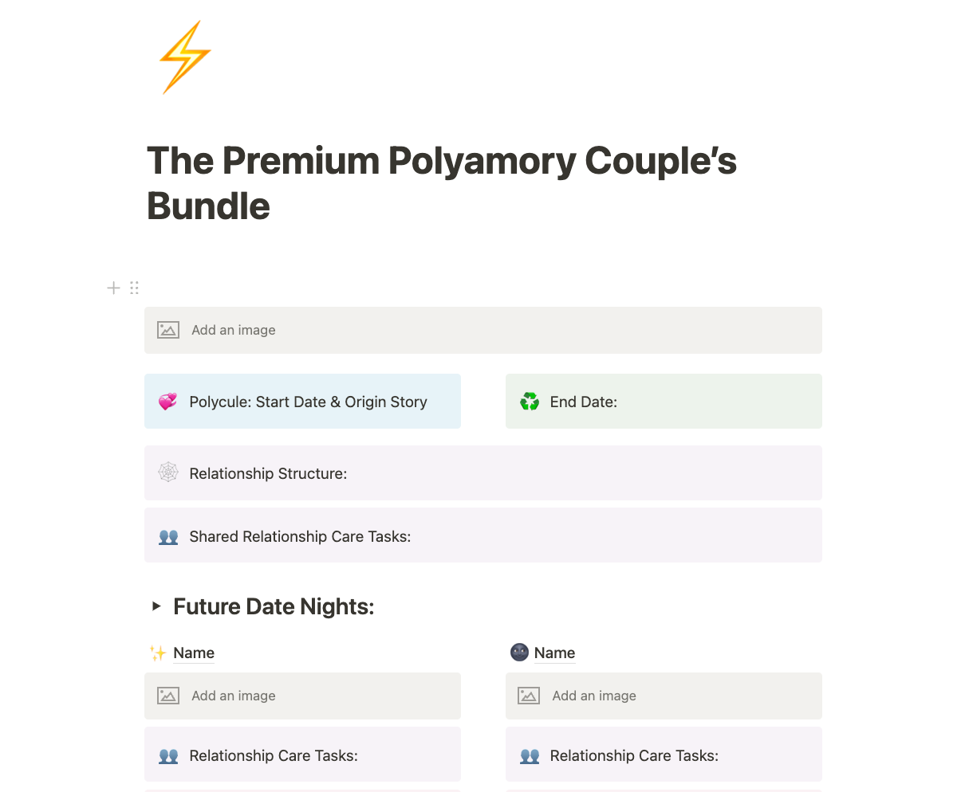The width and height of the screenshot is (965, 792).
Task: Click the sparkles emoji beside Name
Action: pos(158,653)
